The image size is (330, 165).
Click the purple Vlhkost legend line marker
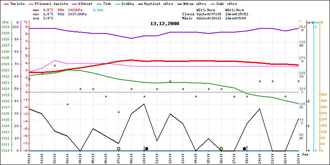[73, 3]
